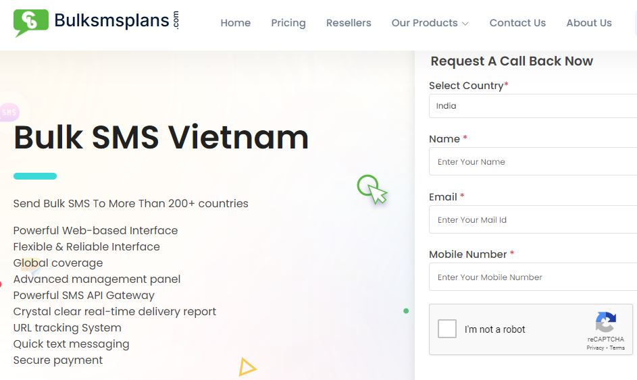Open the Contact Us page

point(517,23)
